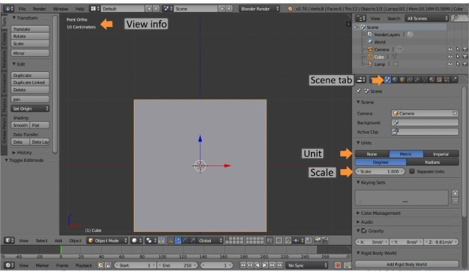The image size is (469, 273).
Task: Toggle the Gravity checkbox
Action: pos(364,231)
